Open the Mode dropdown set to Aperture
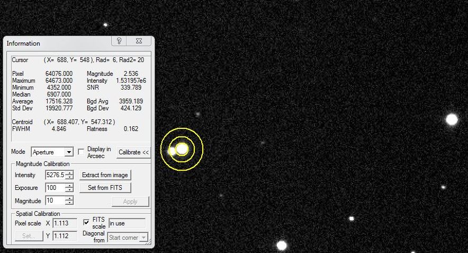Image resolution: width=468 pixels, height=253 pixels. click(x=68, y=152)
